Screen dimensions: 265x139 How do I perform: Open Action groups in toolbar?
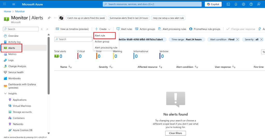tap(145, 29)
